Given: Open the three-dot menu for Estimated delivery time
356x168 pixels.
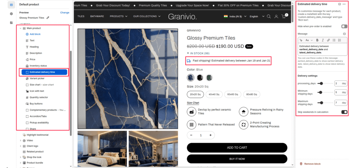Looking at the screenshot, I should 344,4.
